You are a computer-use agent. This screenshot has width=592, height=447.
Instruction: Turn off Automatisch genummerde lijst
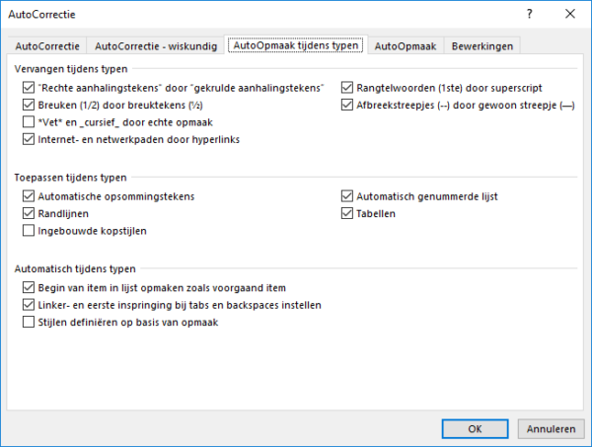347,196
